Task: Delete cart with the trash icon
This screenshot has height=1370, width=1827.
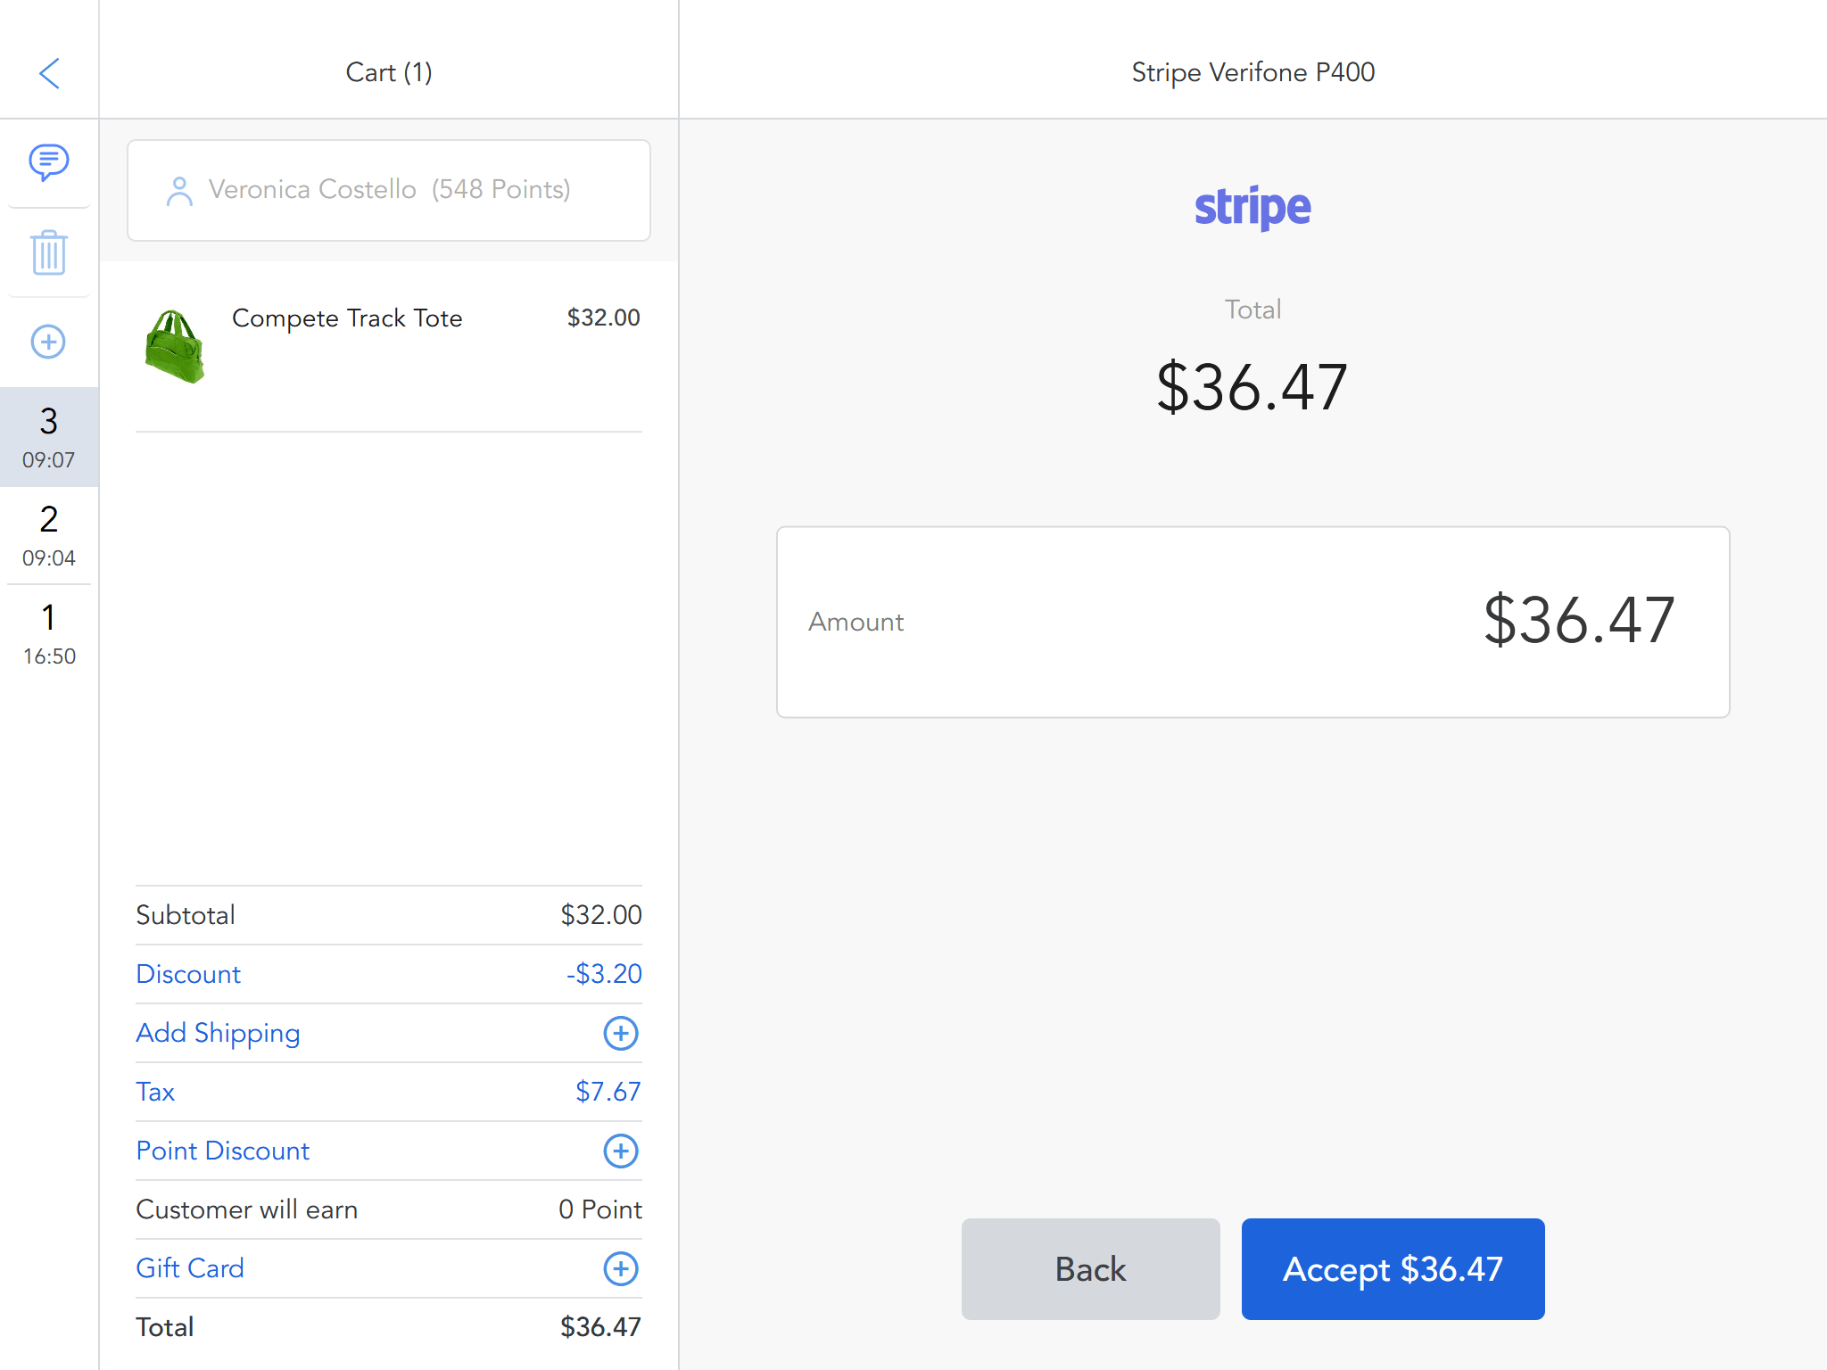Action: tap(49, 252)
